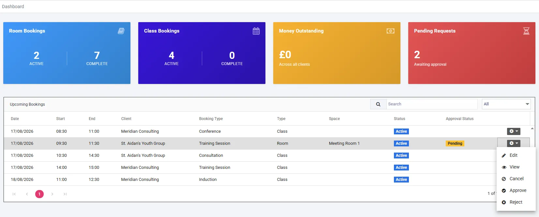Screen dimensions: 539x217
Task: Click Active badge in Induction row
Action: (401, 180)
